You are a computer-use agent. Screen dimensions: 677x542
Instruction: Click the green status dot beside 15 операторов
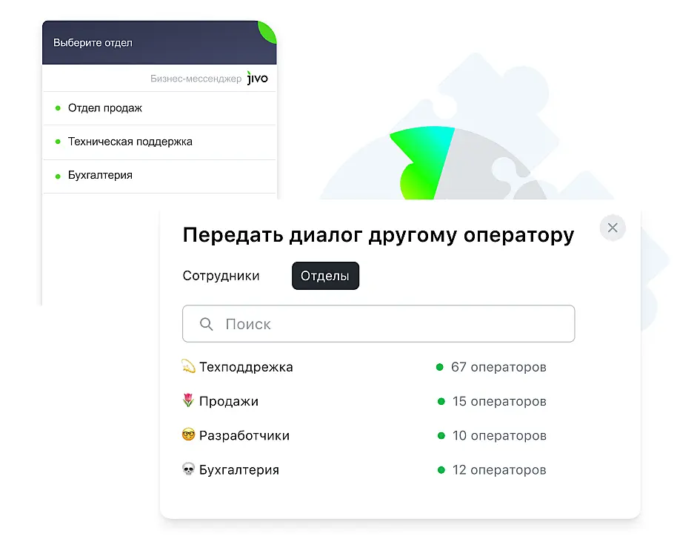coord(441,401)
